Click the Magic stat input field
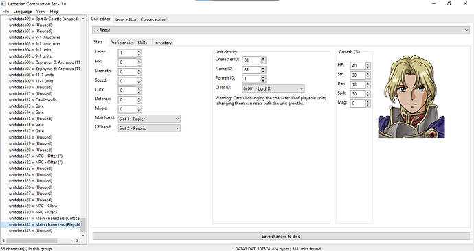The height and width of the screenshot is (251, 474). 127,109
